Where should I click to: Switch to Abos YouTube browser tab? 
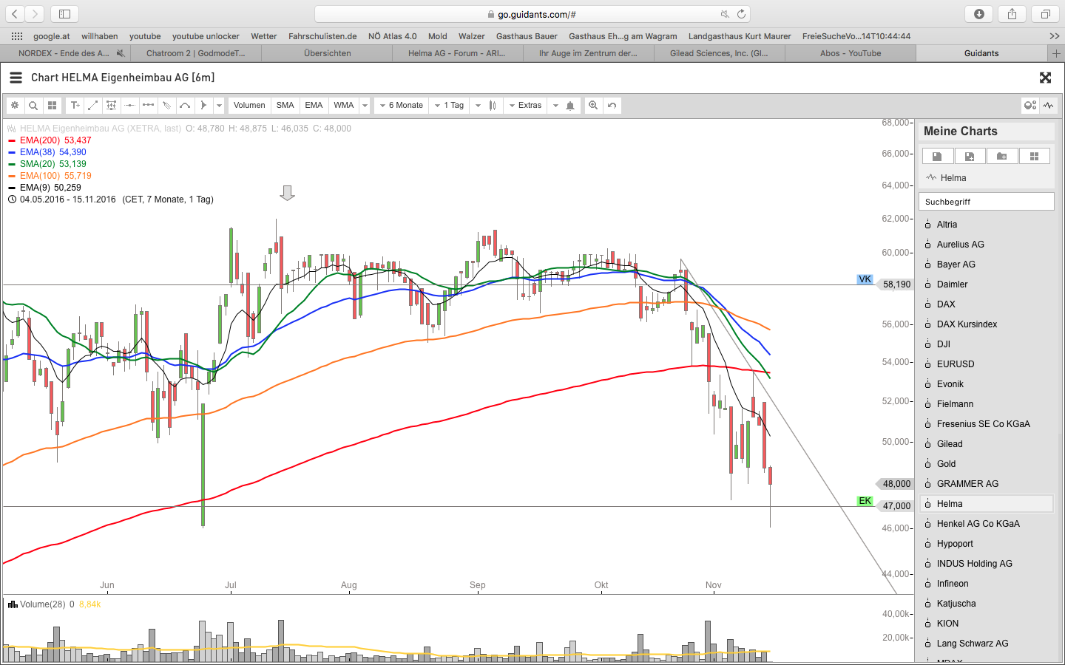coord(850,53)
